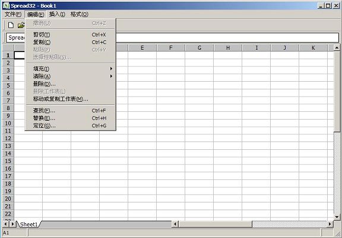This screenshot has height=238, width=342.
Task: Switch to the Sheet1 tab
Action: click(28, 224)
